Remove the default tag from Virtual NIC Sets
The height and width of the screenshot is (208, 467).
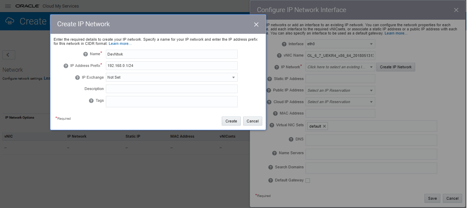point(324,126)
